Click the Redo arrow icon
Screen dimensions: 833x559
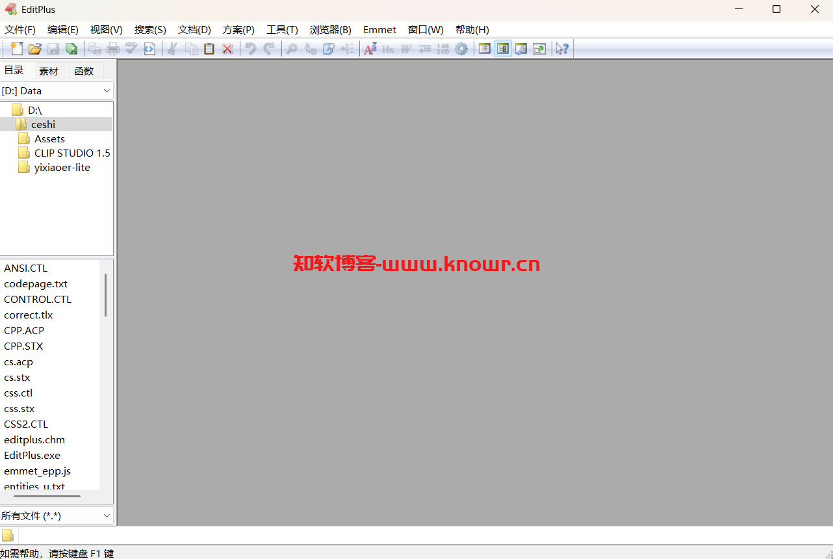click(x=269, y=49)
